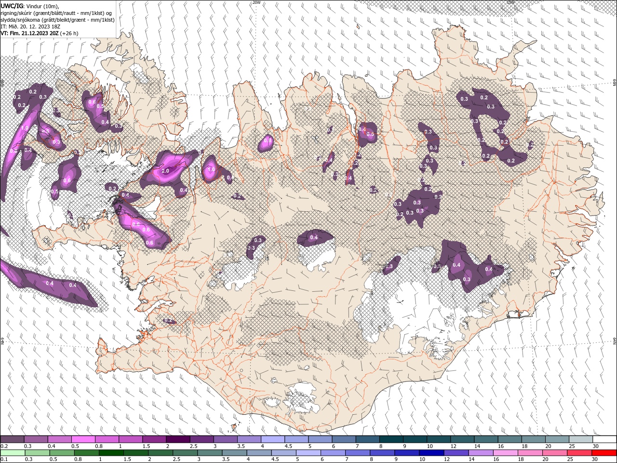Pick the pale grey 25 swatch in the upper legend

pos(581,439)
